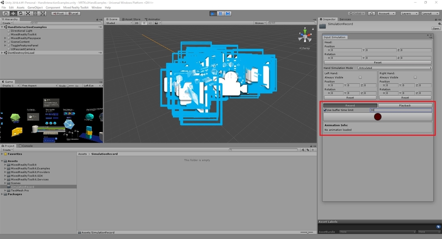This screenshot has height=239, width=442.
Task: Open the GameObject menu
Action: 35,7
